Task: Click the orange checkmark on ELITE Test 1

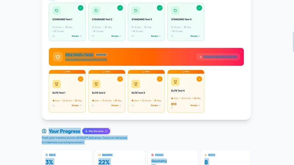Action: (80, 79)
